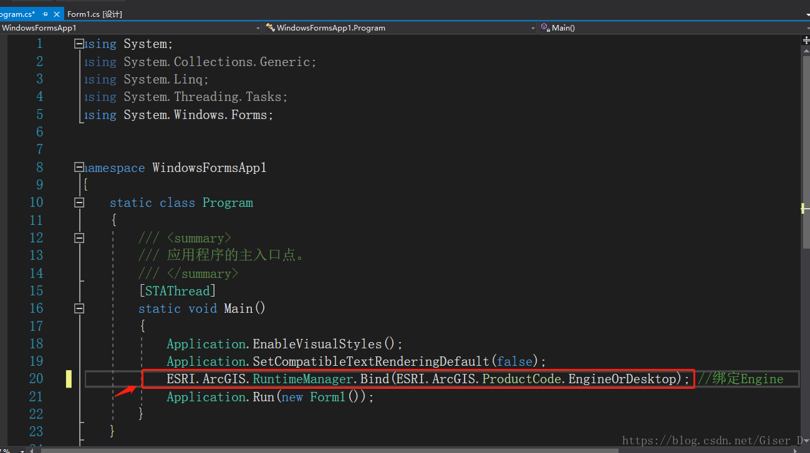Click the 'RuntimeManager' identifier

[303, 379]
